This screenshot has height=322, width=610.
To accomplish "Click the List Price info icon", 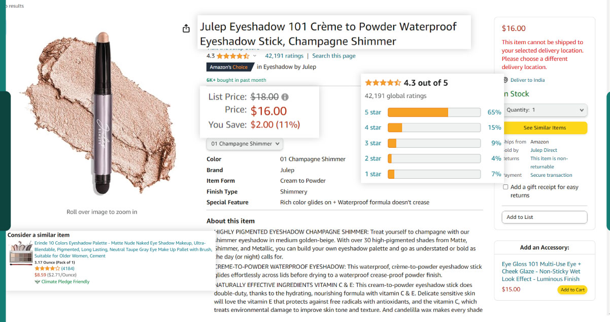I will 285,97.
